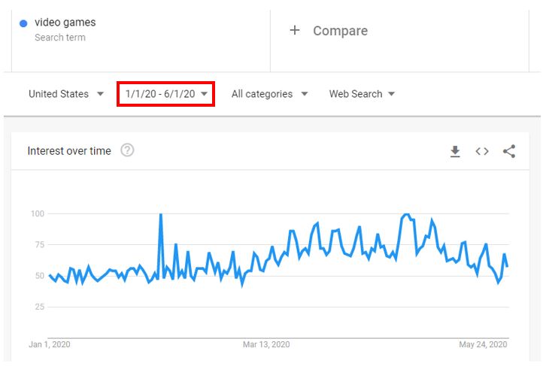Expand the Web Search type dropdown
546x366 pixels.
coord(362,94)
